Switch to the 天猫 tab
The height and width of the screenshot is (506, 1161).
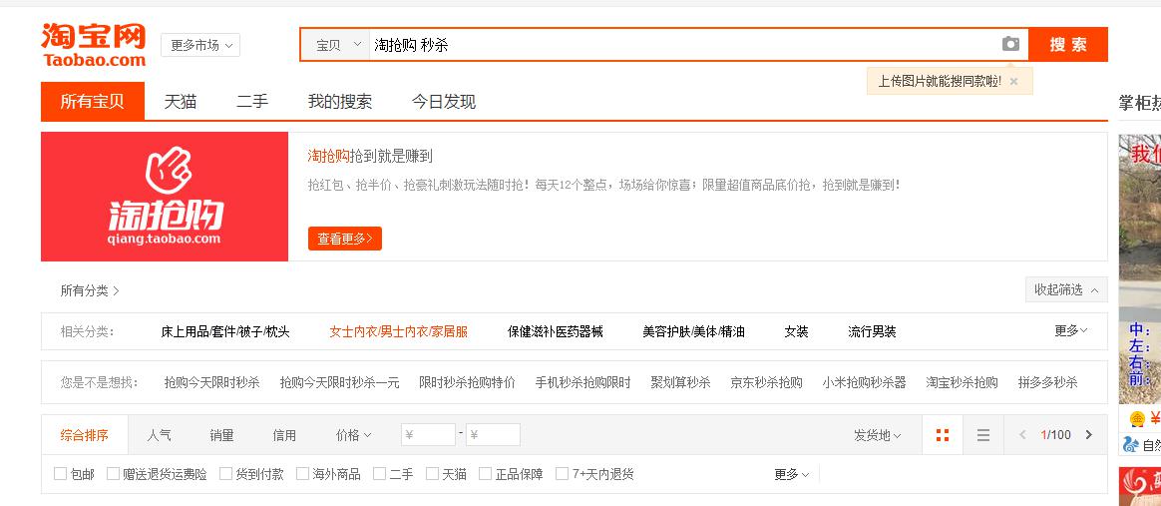point(181,102)
